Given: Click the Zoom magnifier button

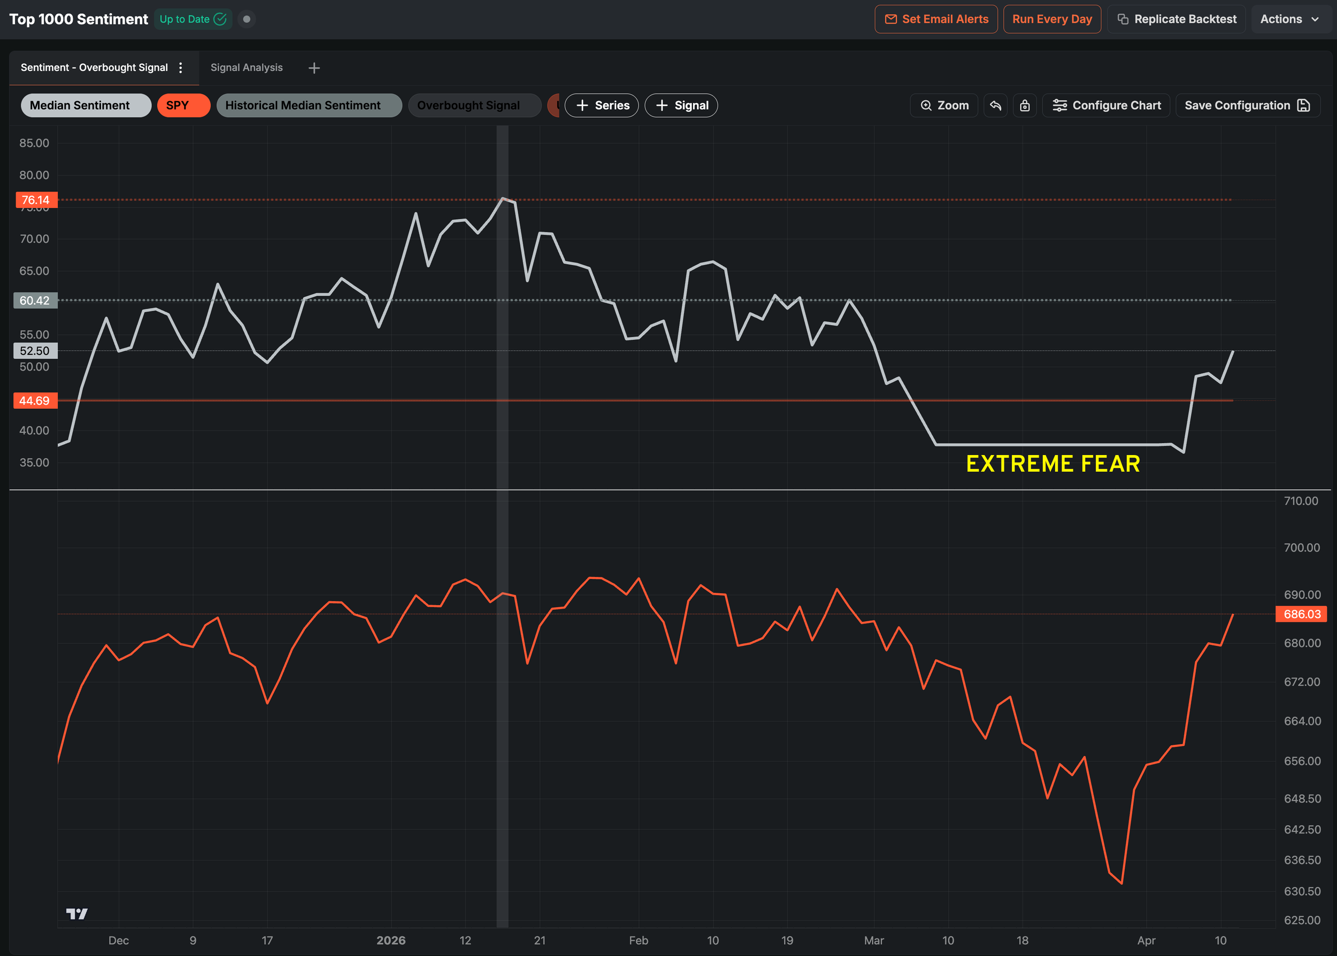Looking at the screenshot, I should [944, 105].
